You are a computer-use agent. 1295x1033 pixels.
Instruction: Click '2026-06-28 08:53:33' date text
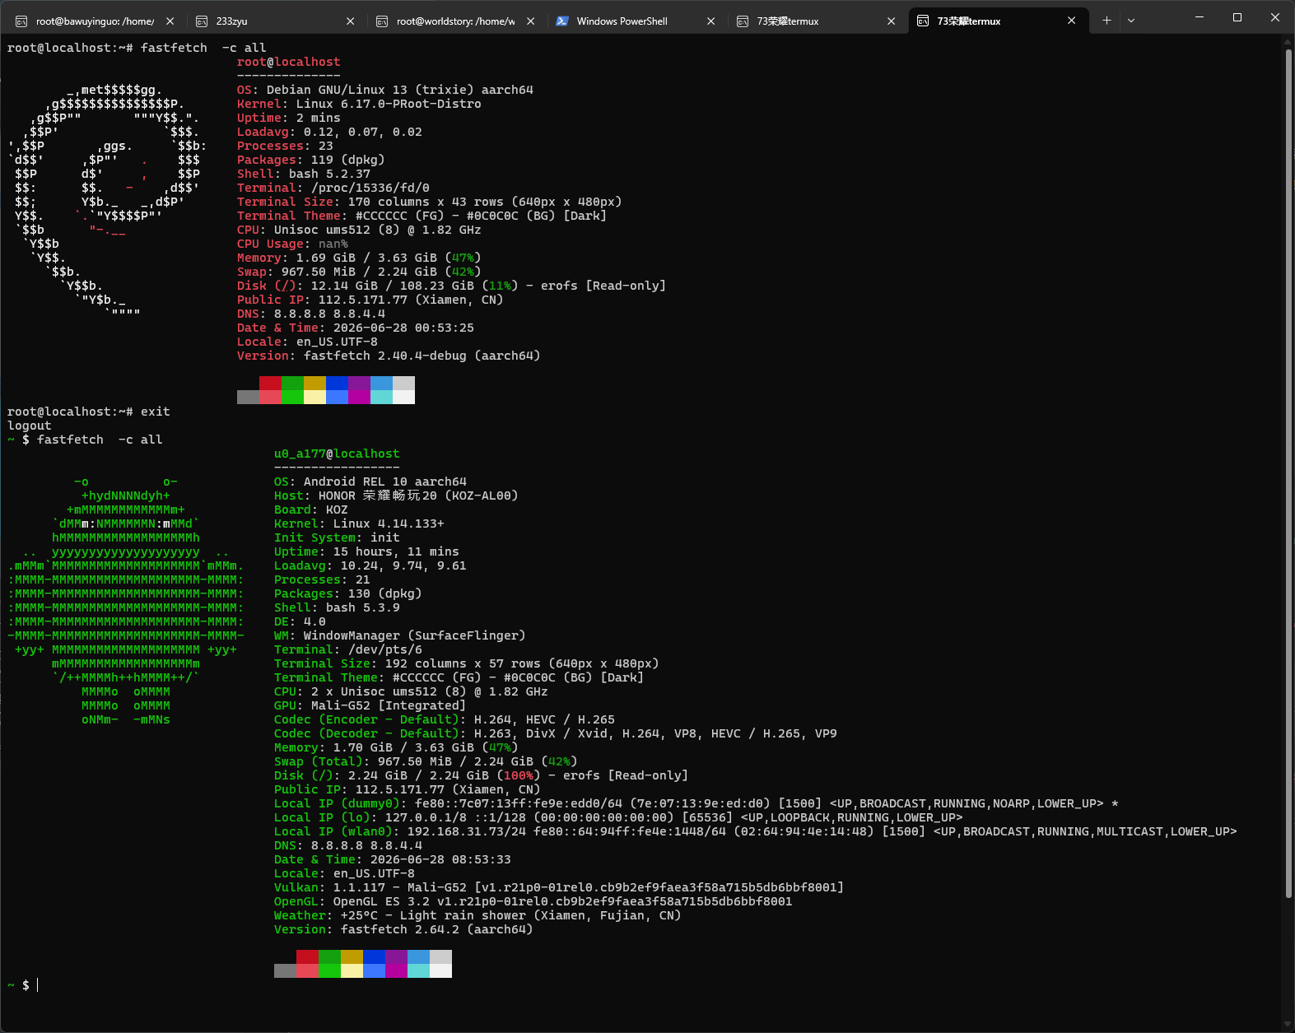(x=440, y=859)
